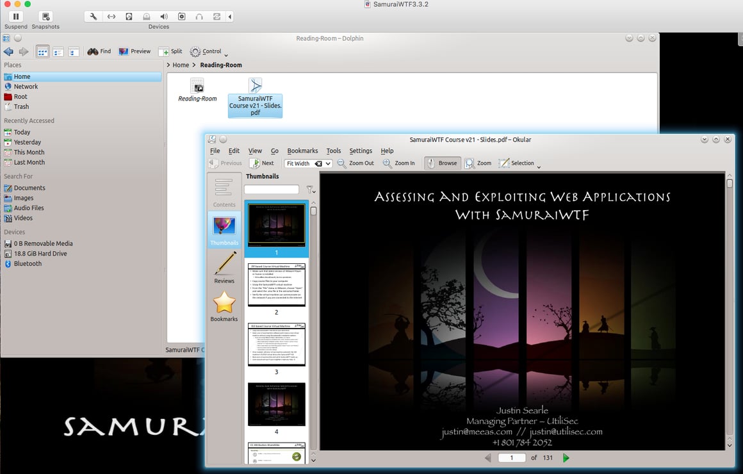743x474 pixels.
Task: Switch Dolphin to Compact view mode
Action: [58, 52]
